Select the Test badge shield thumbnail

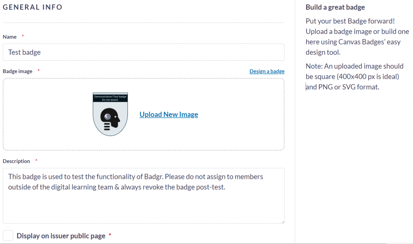pos(110,114)
